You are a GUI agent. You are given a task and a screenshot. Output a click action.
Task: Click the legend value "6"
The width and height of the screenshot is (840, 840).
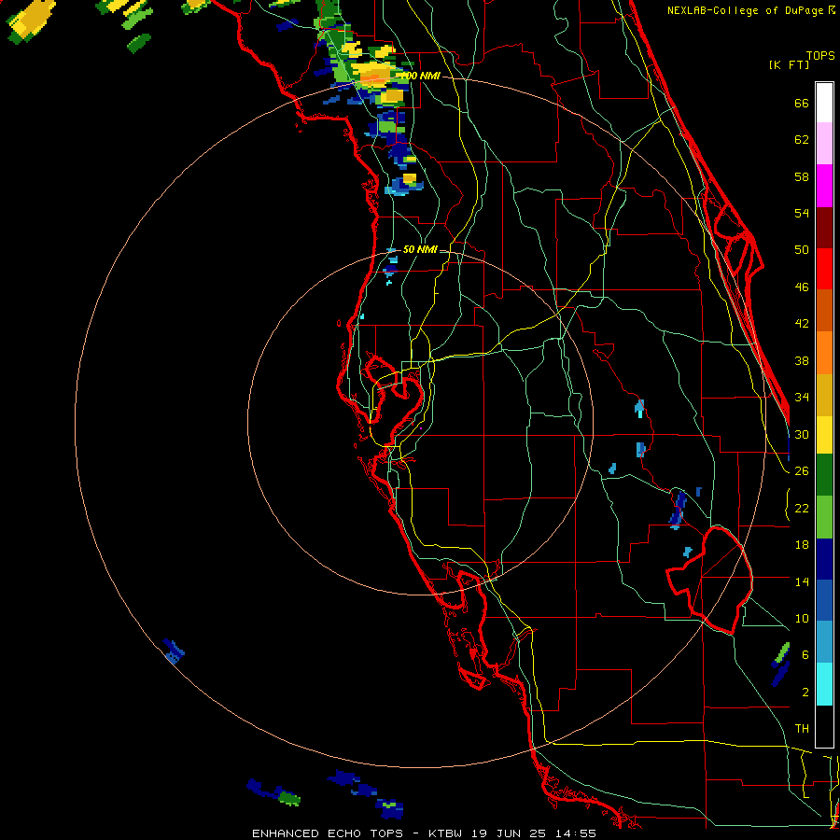tap(805, 655)
